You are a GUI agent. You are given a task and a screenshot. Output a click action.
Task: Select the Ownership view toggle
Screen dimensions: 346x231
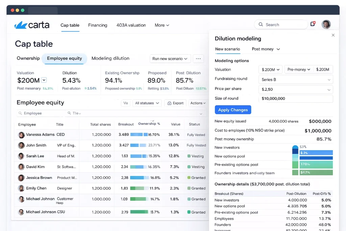28,58
